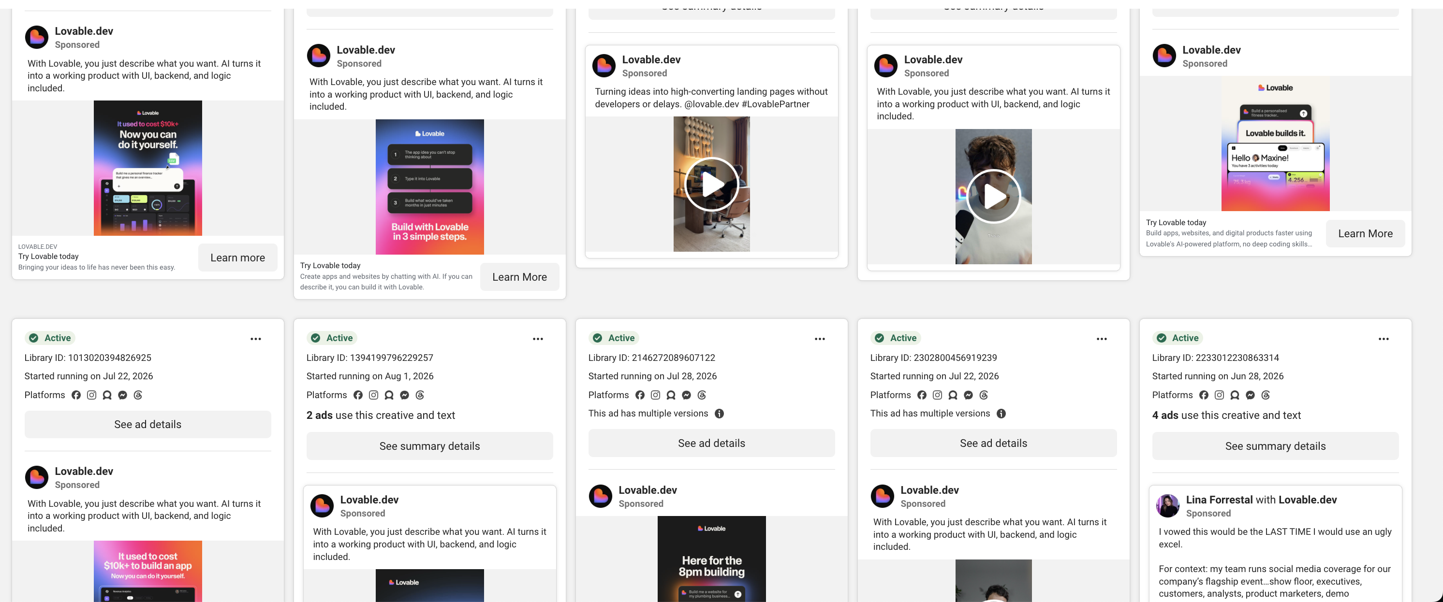Click Threads platform icon on ad 2146272089607122
Screen dimensions: 1443x602
click(702, 395)
